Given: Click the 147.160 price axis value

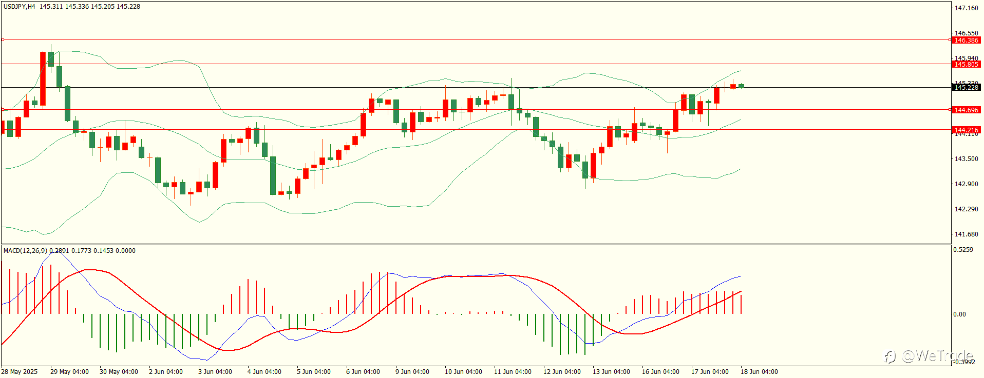Looking at the screenshot, I should (966, 8).
